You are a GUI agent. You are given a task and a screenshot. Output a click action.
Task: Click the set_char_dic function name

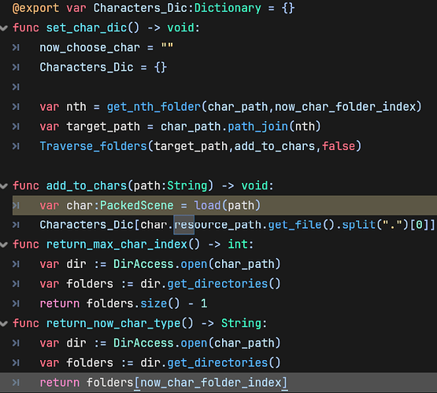[87, 28]
